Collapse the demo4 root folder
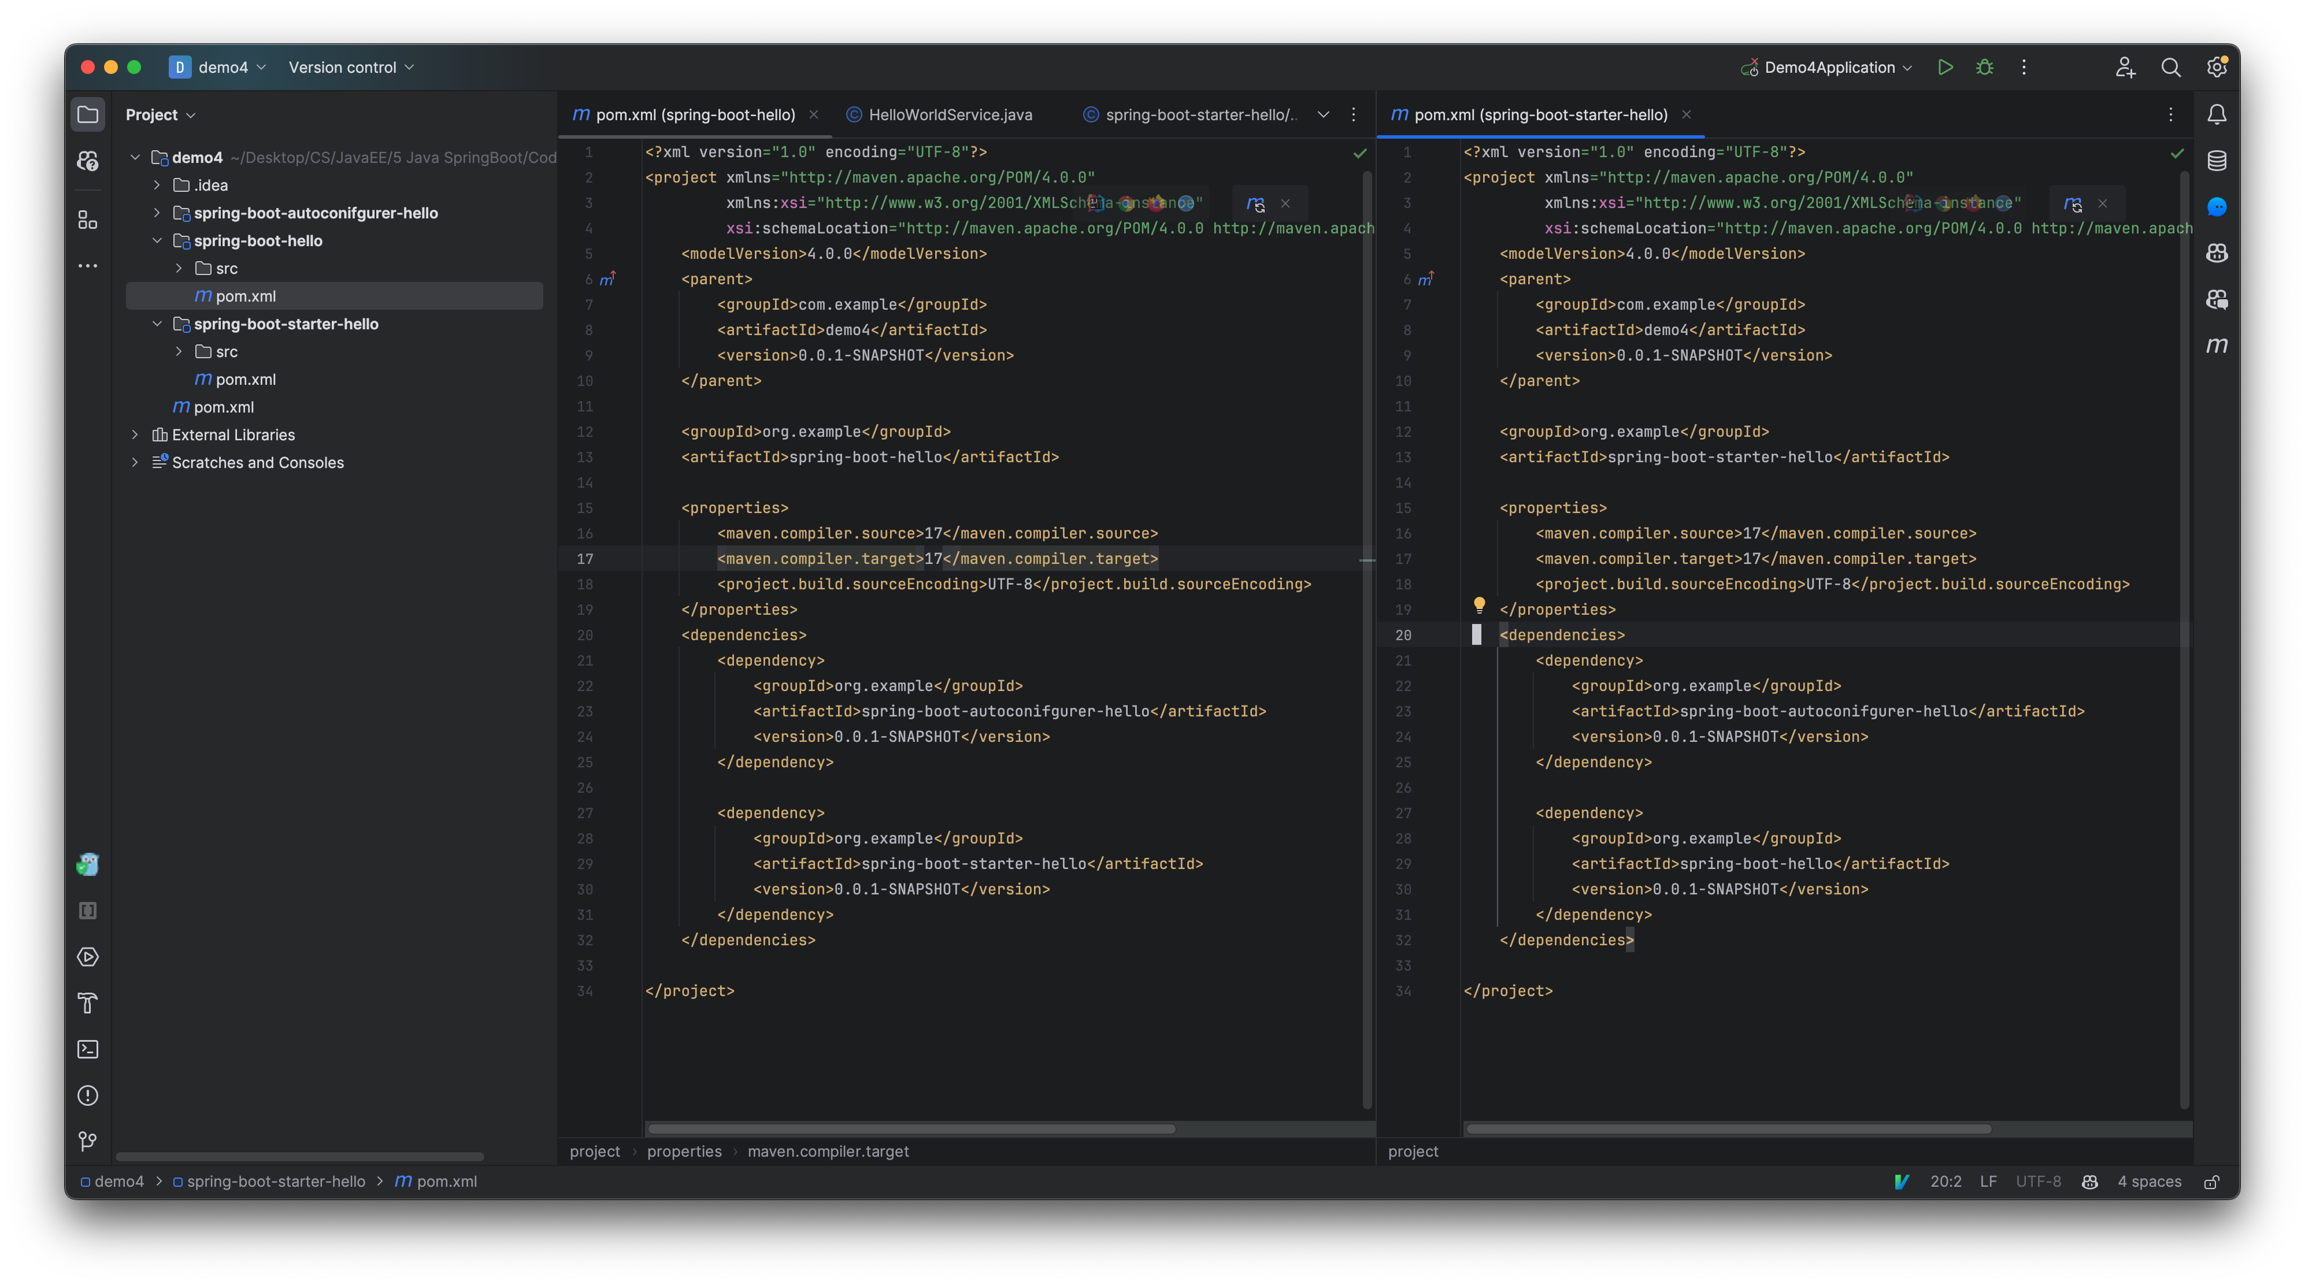This screenshot has height=1285, width=2305. [x=135, y=157]
